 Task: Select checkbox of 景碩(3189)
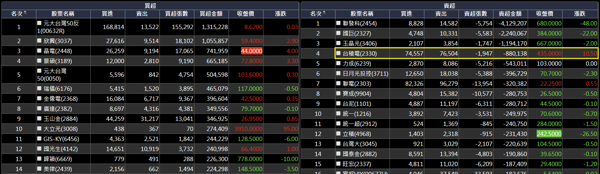(39, 61)
